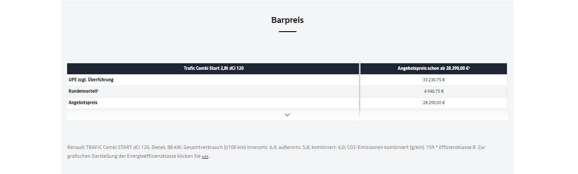The image size is (578, 174).
Task: Click the 4.940,75 € customer advantage value
Action: (434, 91)
